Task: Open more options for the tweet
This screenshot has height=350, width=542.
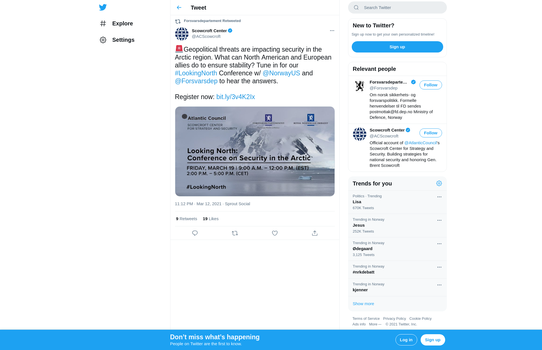Action: coord(332,31)
